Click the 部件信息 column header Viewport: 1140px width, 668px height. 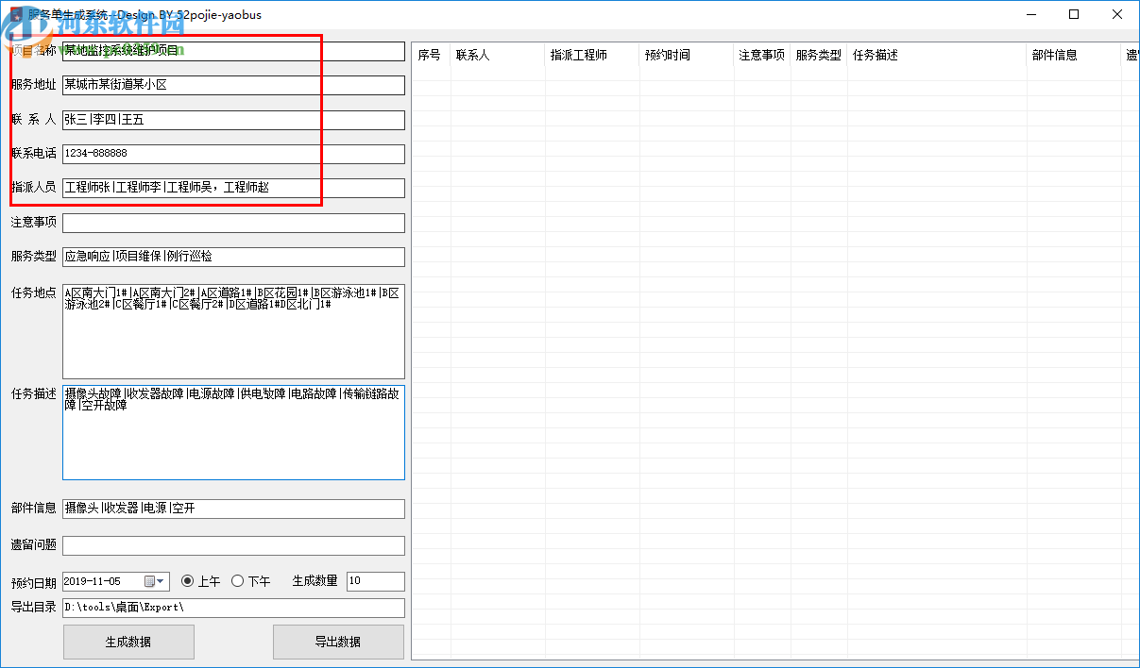[x=1074, y=55]
